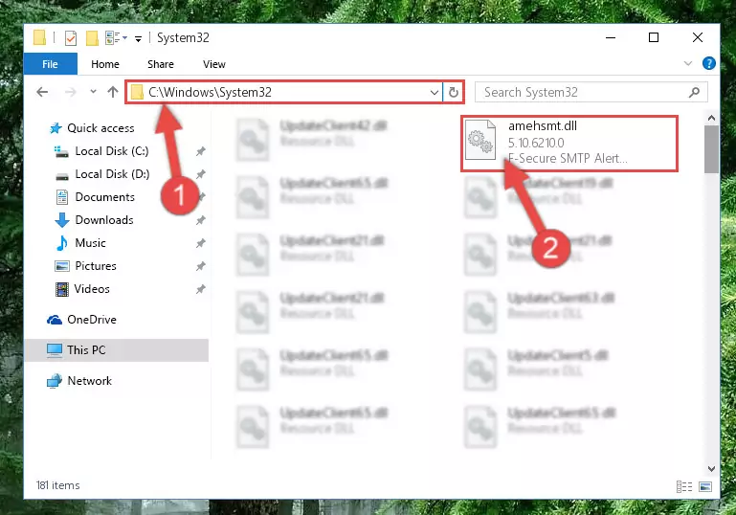Select Network in navigation pane
The height and width of the screenshot is (515, 736).
pyautogui.click(x=90, y=381)
